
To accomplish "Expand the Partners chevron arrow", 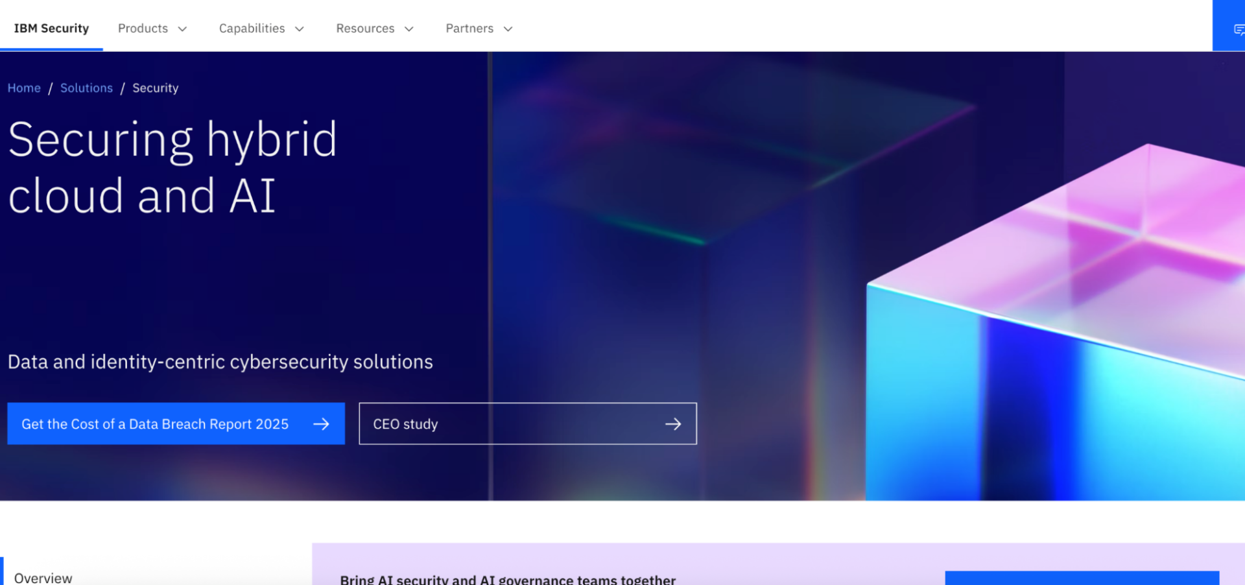I will pos(508,29).
